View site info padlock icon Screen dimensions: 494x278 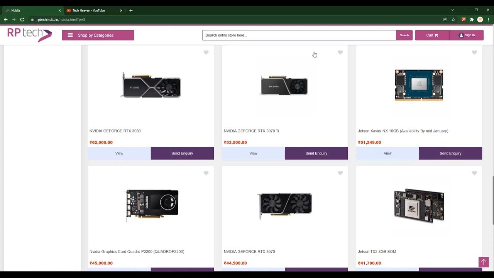pos(33,19)
